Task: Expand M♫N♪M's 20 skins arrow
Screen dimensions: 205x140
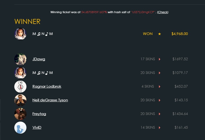Action: (x=160, y=73)
